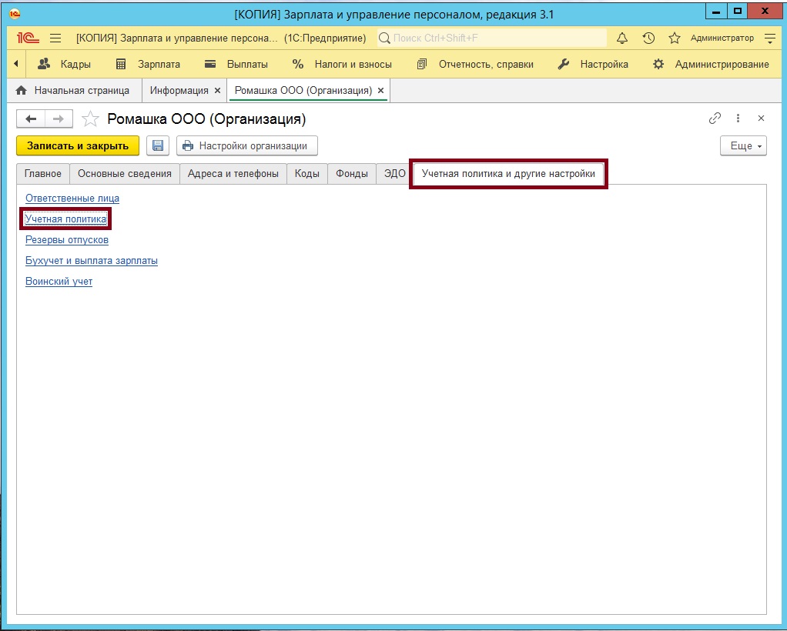
Task: Open the history clock icon
Action: [648, 38]
